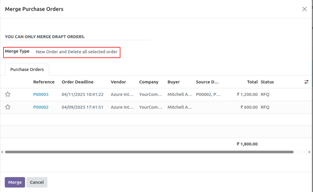
Task: Open purchase order P00002 record link
Action: tap(41, 107)
